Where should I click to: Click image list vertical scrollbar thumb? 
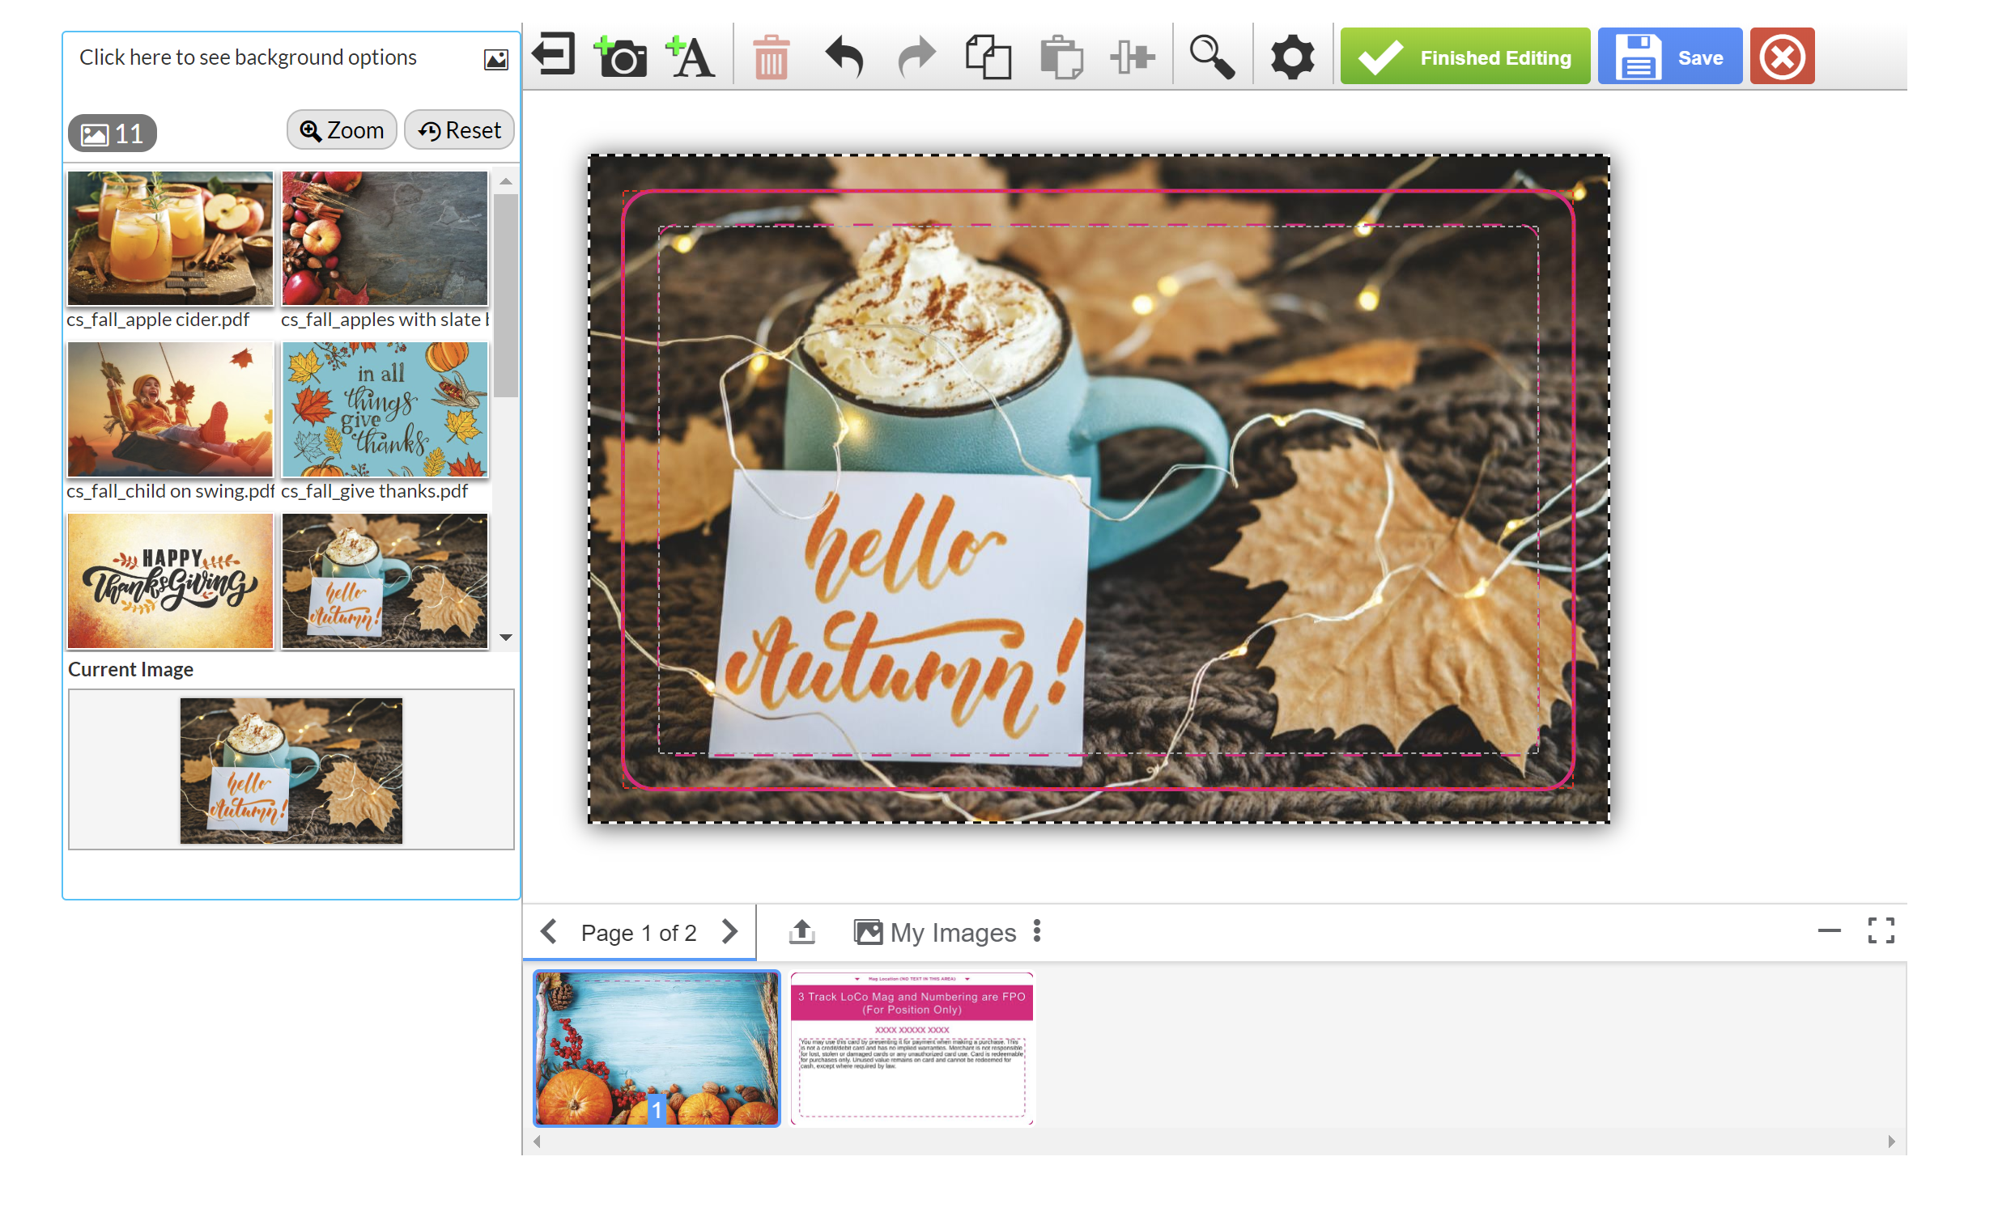tap(506, 295)
